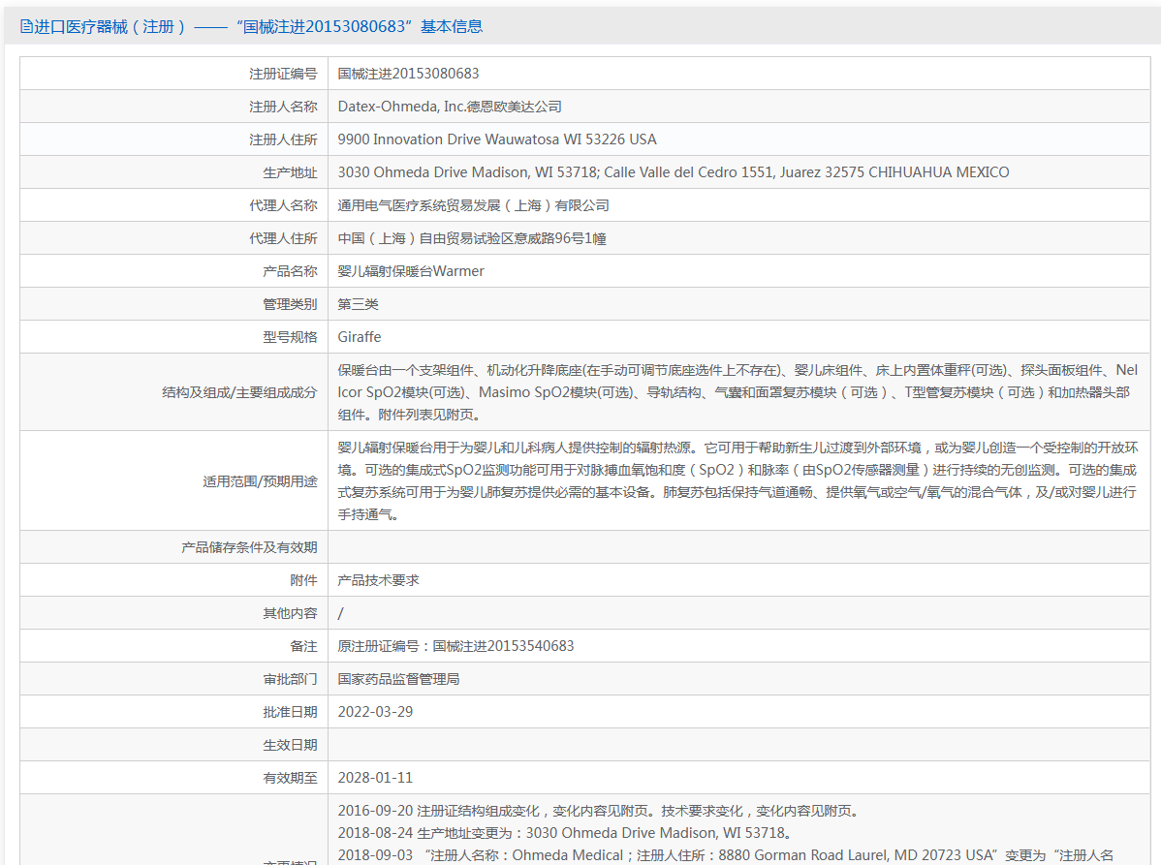Image resolution: width=1161 pixels, height=865 pixels.
Task: Select the 产品技术要求 attachment value
Action: pyautogui.click(x=378, y=580)
